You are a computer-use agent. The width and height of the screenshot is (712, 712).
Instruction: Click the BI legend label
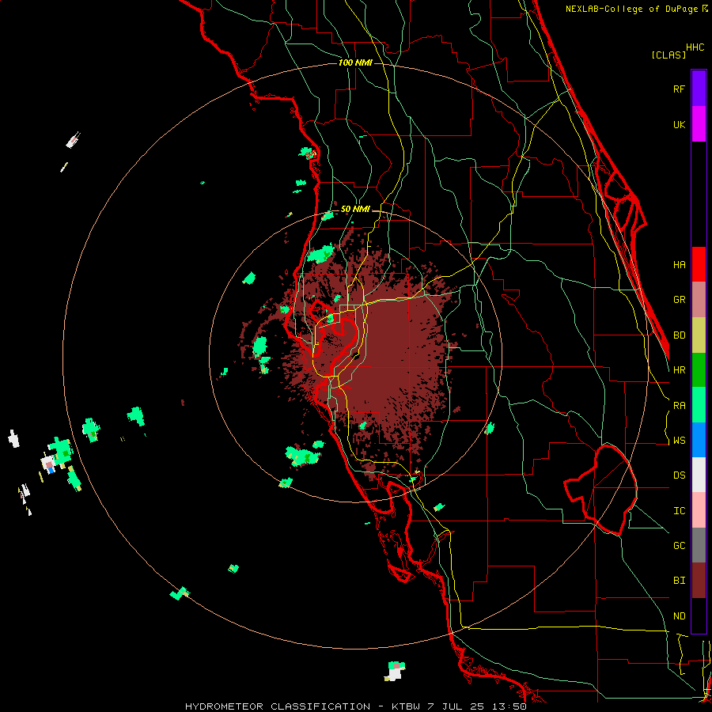tap(679, 581)
